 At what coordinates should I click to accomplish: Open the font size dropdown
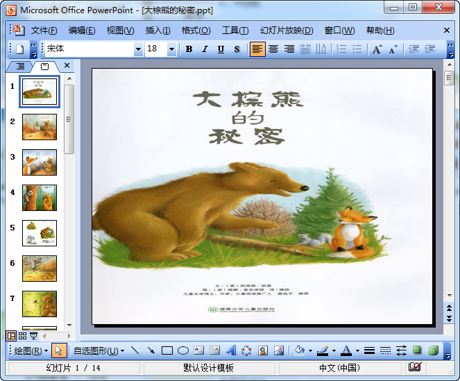171,49
